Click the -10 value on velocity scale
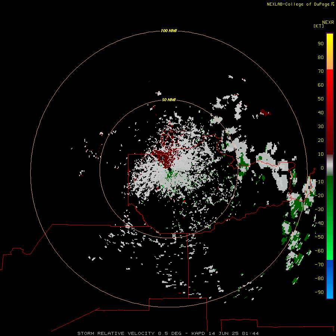The height and width of the screenshot is (336, 336). point(319,182)
